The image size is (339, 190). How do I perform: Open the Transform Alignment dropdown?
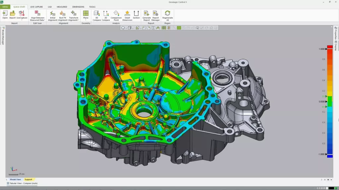(78, 20)
